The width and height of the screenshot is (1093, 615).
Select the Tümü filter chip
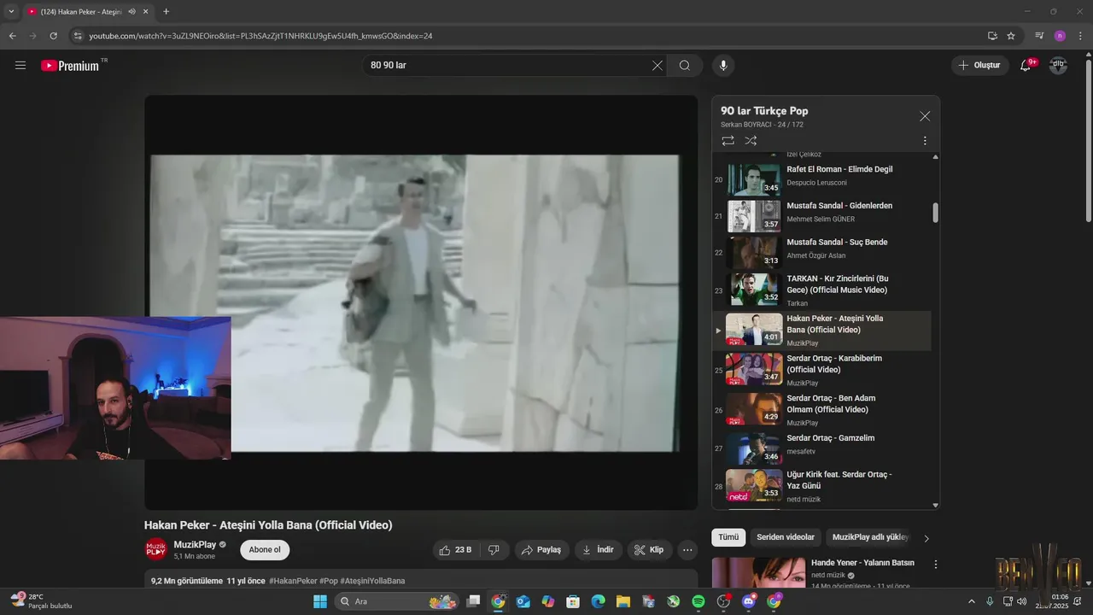point(728,537)
